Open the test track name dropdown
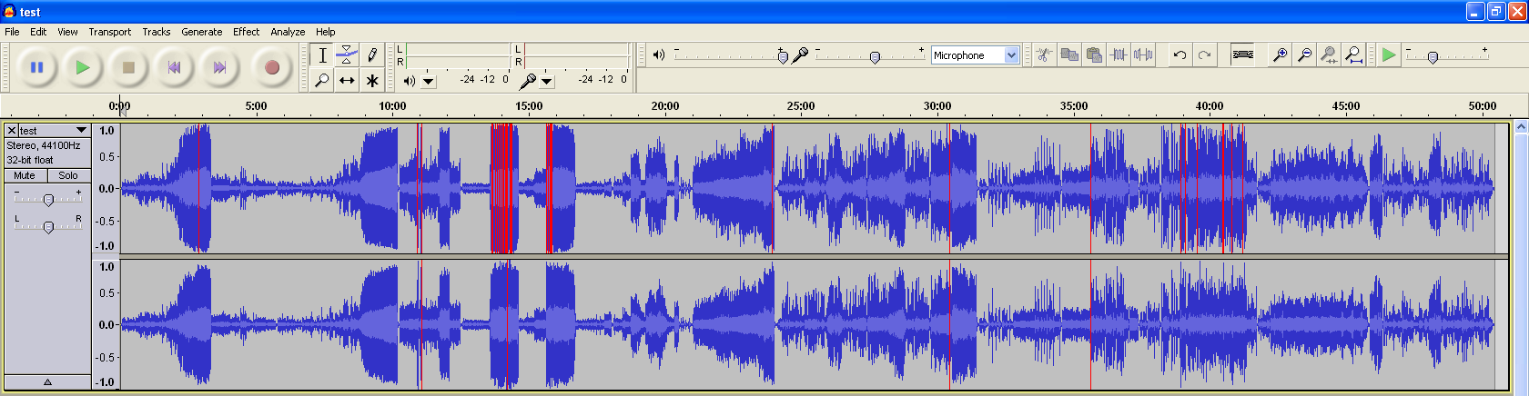 55,131
